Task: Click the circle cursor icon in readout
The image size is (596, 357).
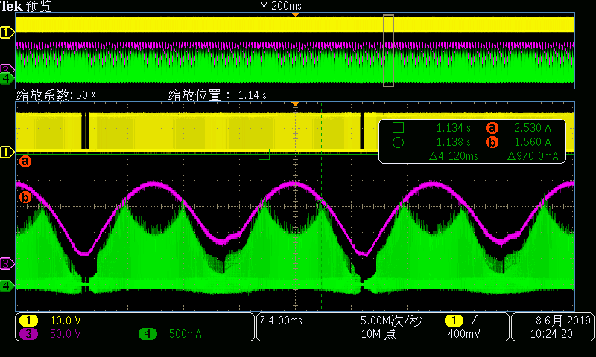Action: click(398, 142)
